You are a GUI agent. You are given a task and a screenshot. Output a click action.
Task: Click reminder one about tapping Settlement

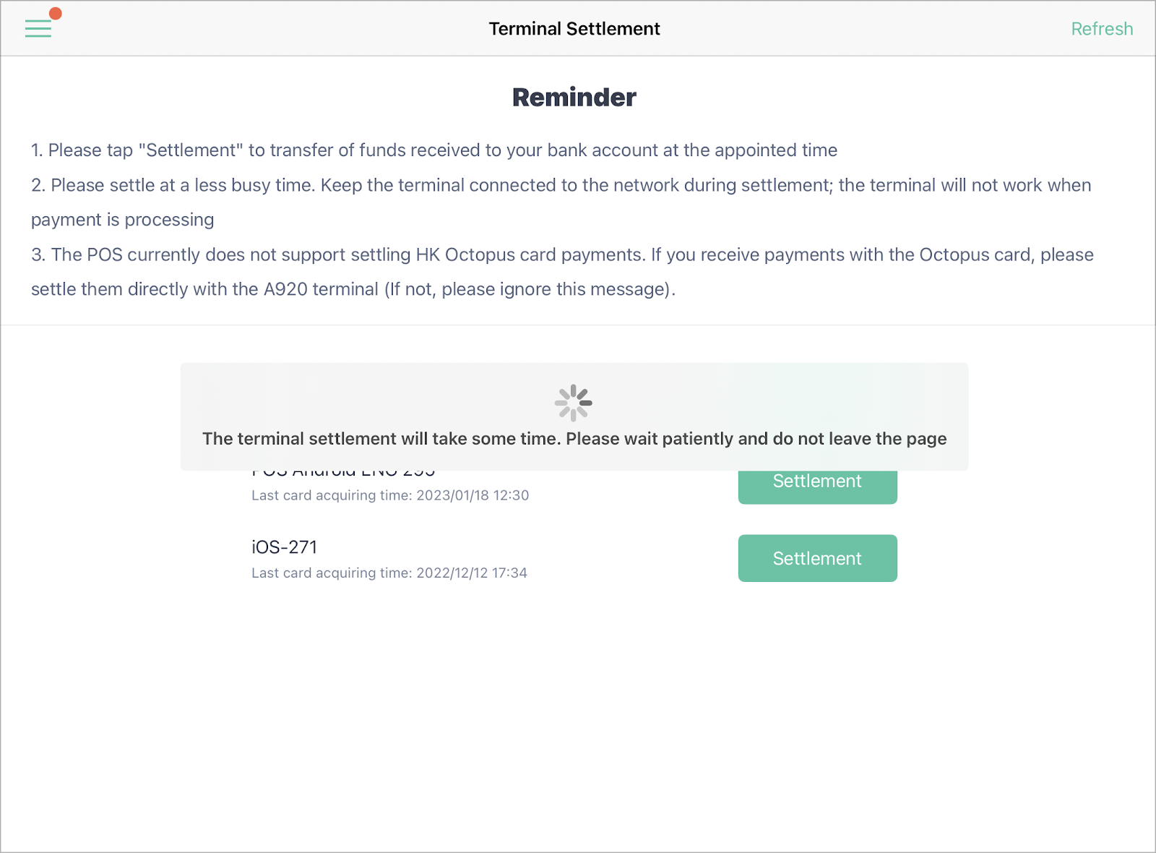pos(434,150)
